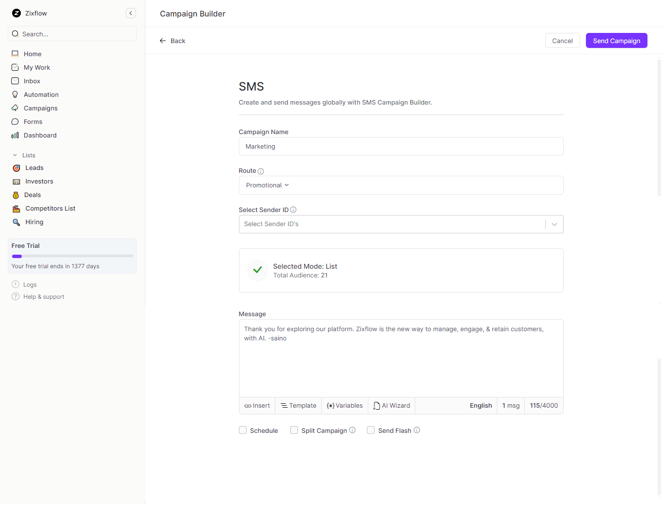Click the Variables icon in message toolbar
Screen dimensions: 662x505
pyautogui.click(x=331, y=405)
